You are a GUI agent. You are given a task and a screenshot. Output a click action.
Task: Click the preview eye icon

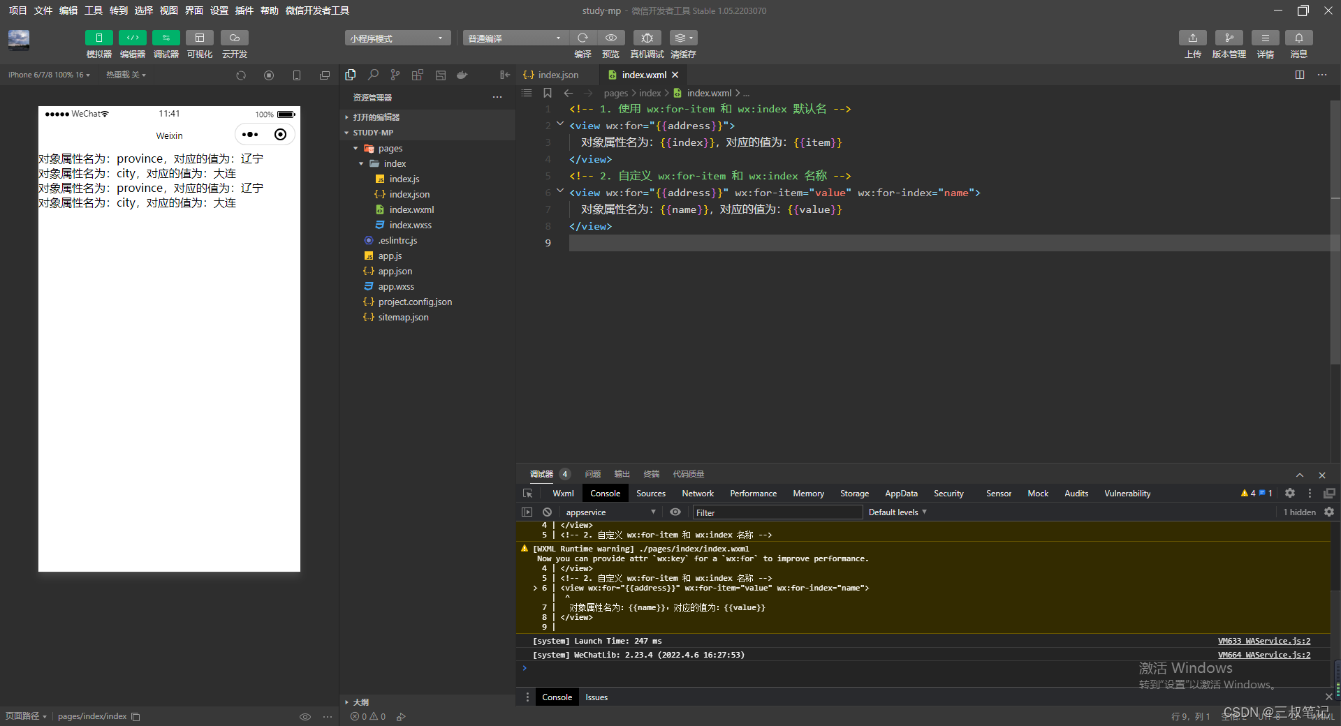(x=611, y=38)
